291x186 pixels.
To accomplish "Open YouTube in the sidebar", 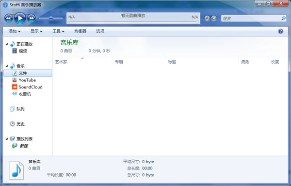I will click(27, 80).
